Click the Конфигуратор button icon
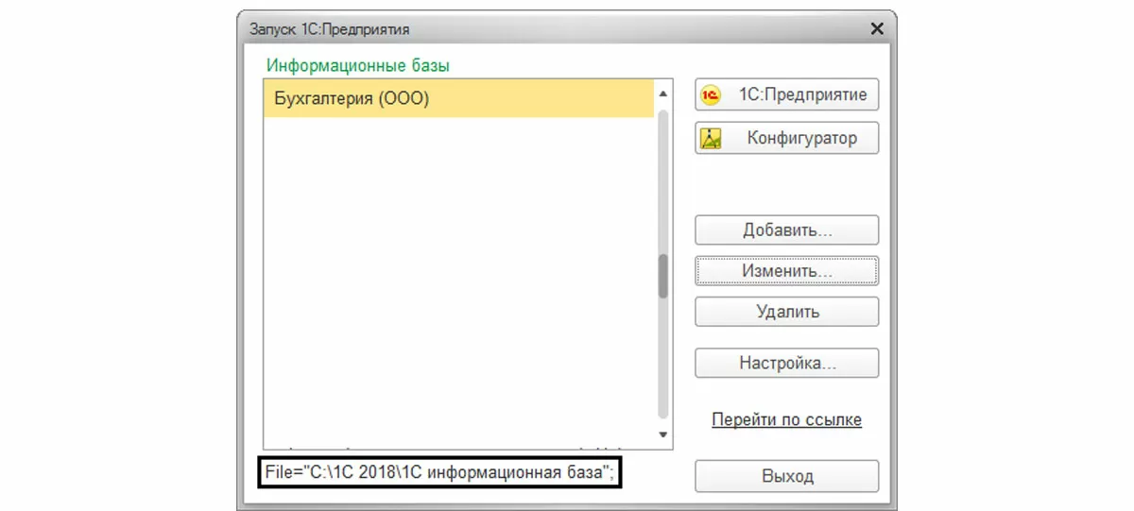Screen dimensions: 1134x511 [712, 139]
